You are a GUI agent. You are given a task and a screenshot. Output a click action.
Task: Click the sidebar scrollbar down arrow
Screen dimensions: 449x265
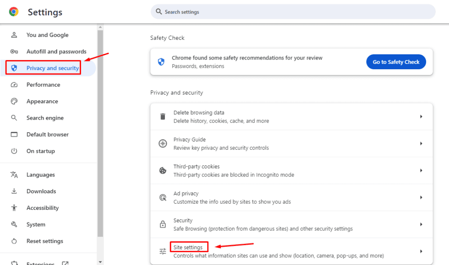tap(100, 262)
